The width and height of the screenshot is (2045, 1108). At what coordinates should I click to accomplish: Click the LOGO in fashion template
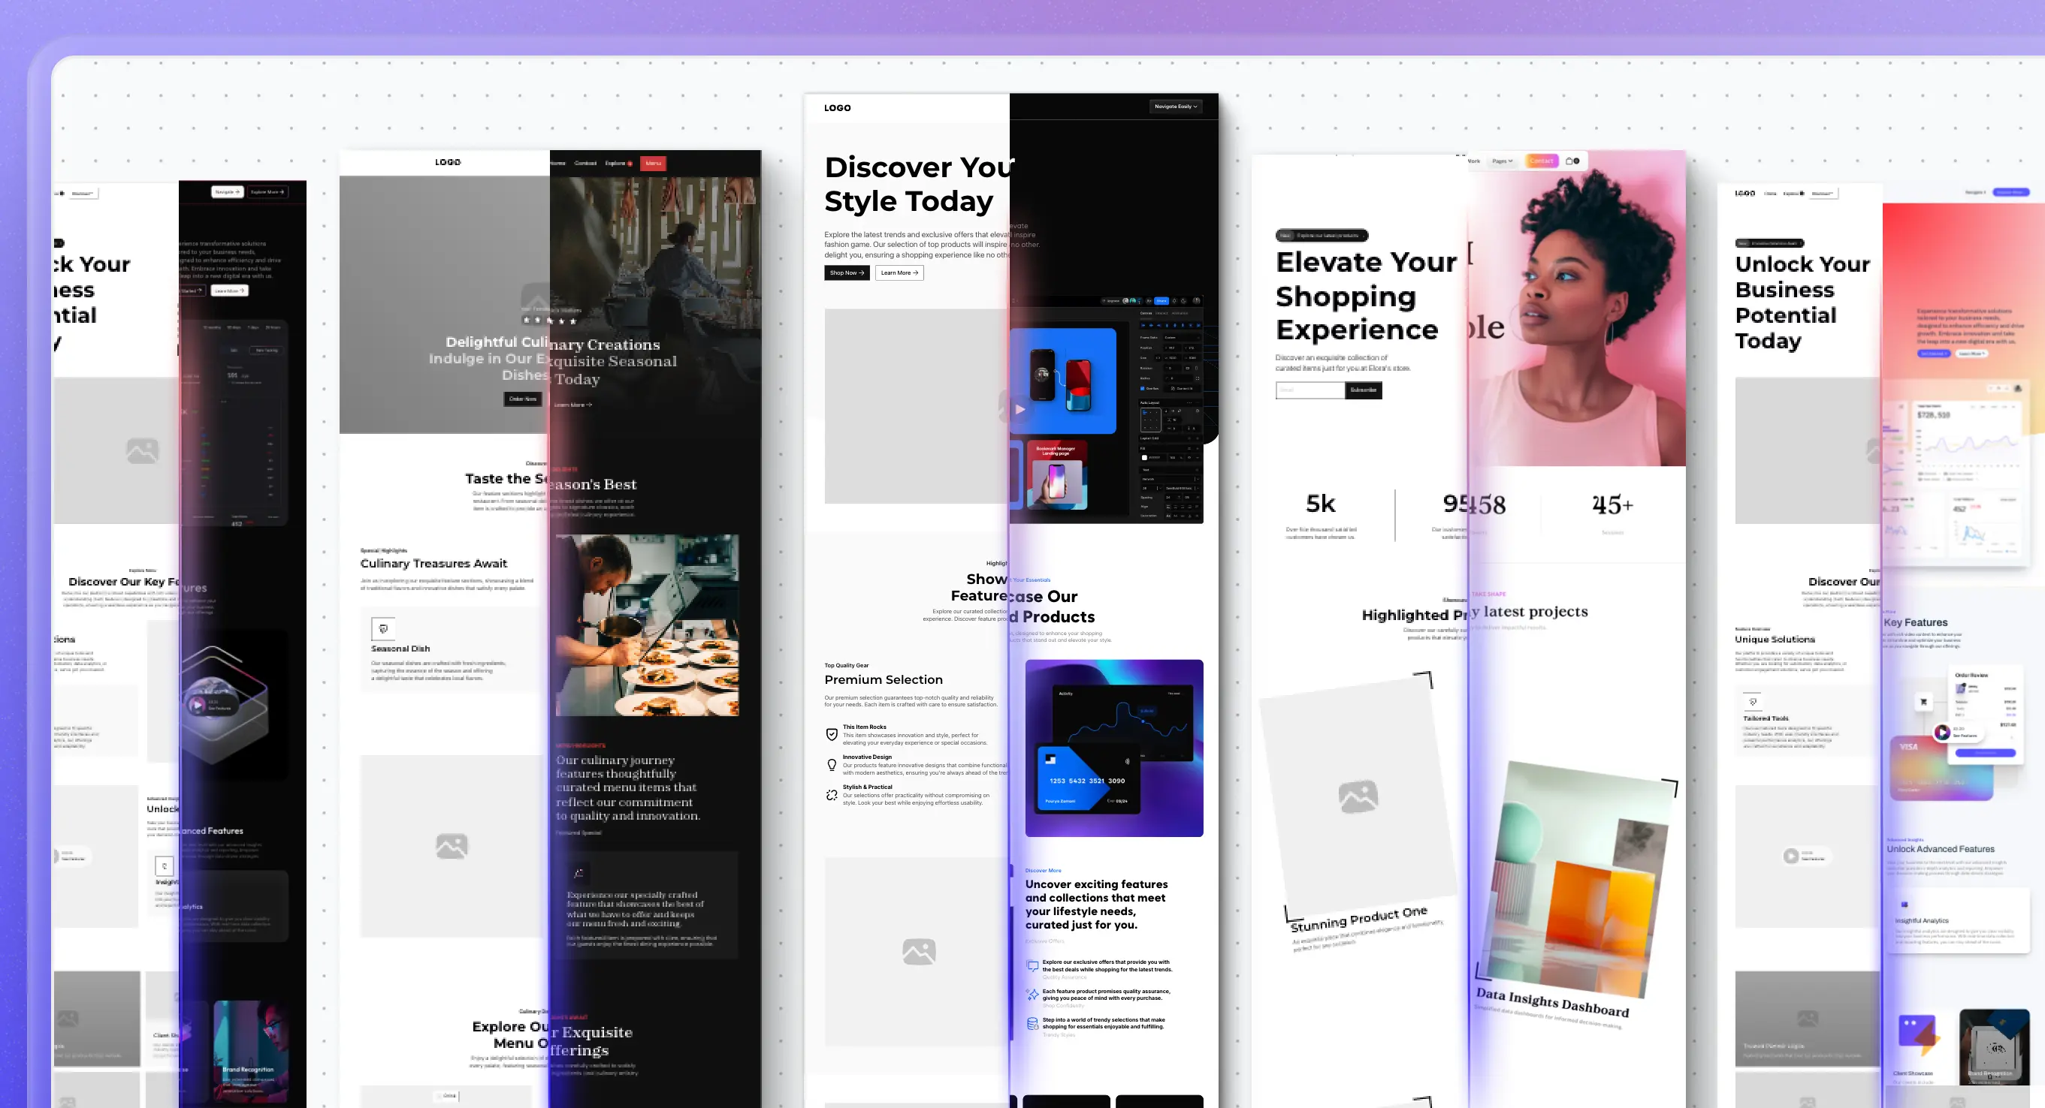[838, 108]
